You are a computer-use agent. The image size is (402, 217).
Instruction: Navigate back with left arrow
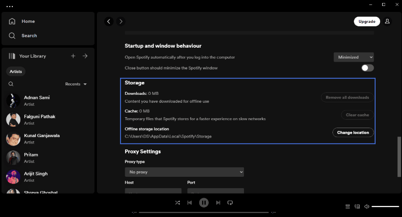pos(109,21)
